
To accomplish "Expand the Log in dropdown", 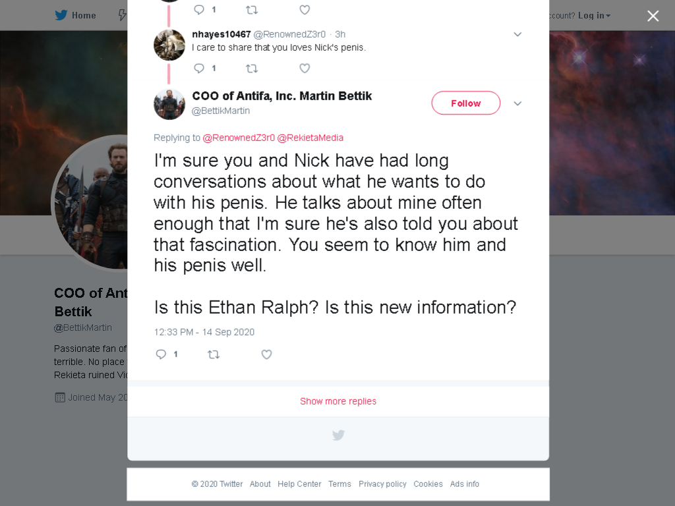I will click(594, 16).
